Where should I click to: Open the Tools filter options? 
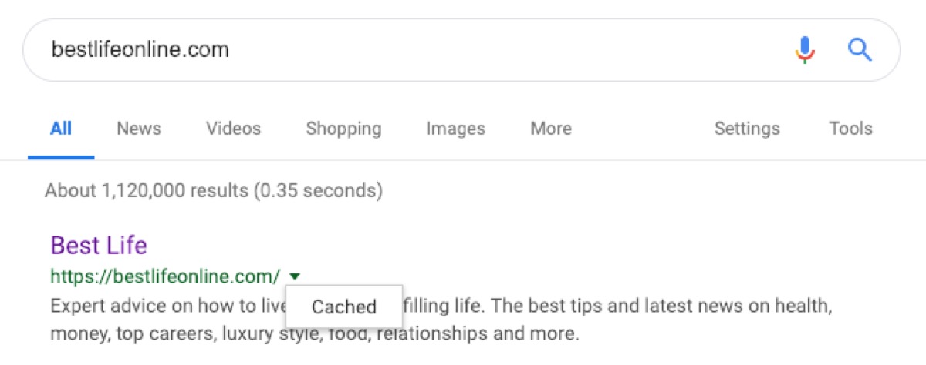850,129
